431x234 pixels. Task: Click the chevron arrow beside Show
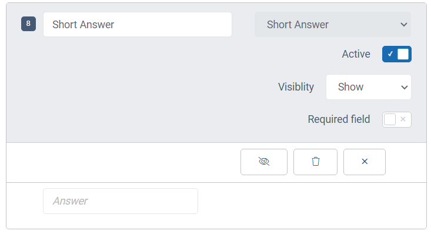pyautogui.click(x=404, y=88)
